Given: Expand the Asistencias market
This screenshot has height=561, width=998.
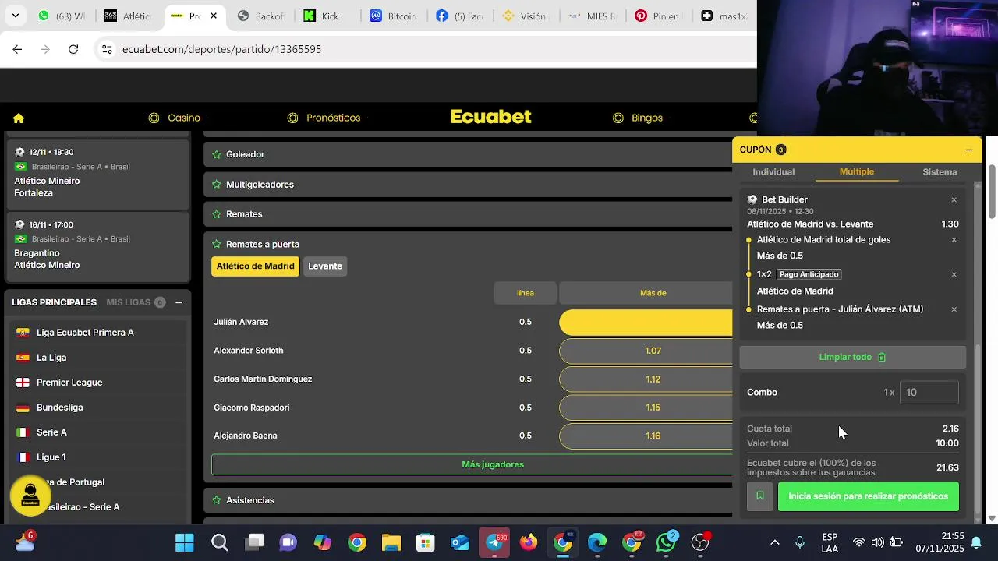Looking at the screenshot, I should (x=468, y=500).
